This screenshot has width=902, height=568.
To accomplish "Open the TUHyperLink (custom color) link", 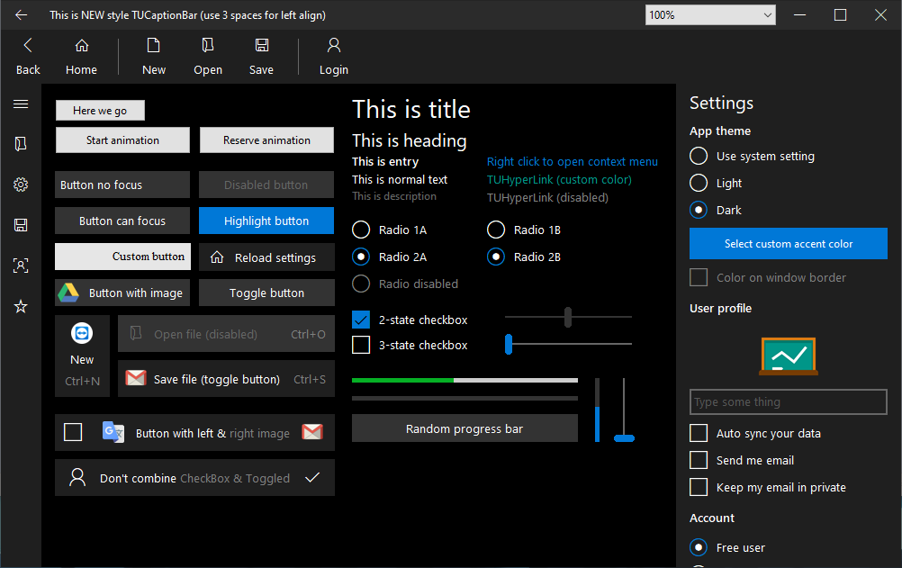I will (559, 179).
